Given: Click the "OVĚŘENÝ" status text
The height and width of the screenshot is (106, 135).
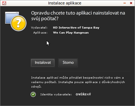Looking at the screenshot, I should [x=83, y=94].
